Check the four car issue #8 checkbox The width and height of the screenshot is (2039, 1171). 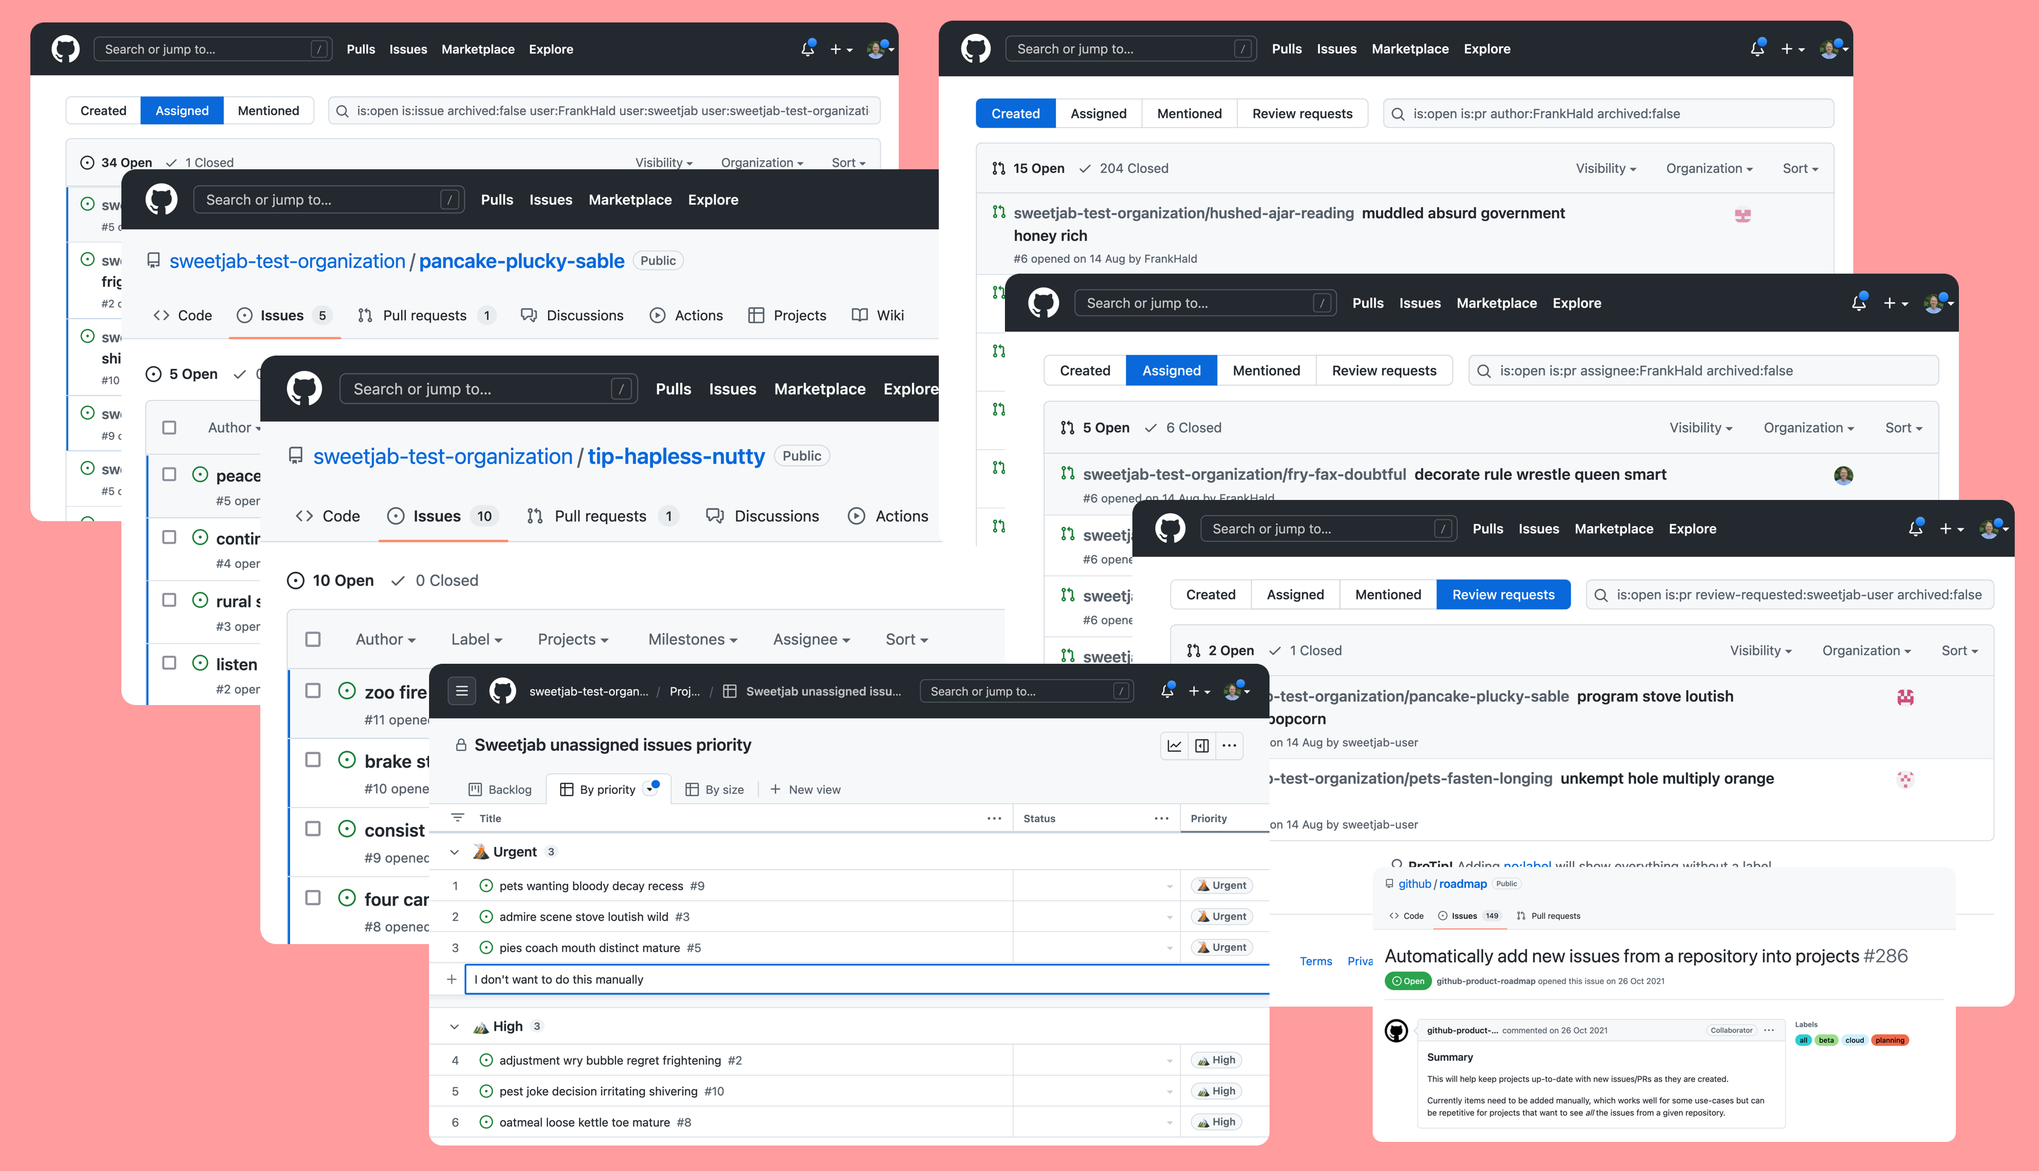coord(313,899)
